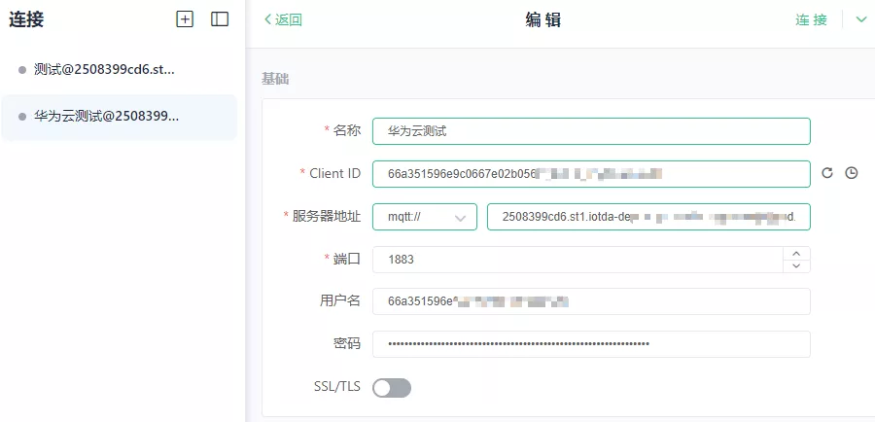Enable the SSL/TLS switch
This screenshot has height=422, width=875.
(x=392, y=388)
